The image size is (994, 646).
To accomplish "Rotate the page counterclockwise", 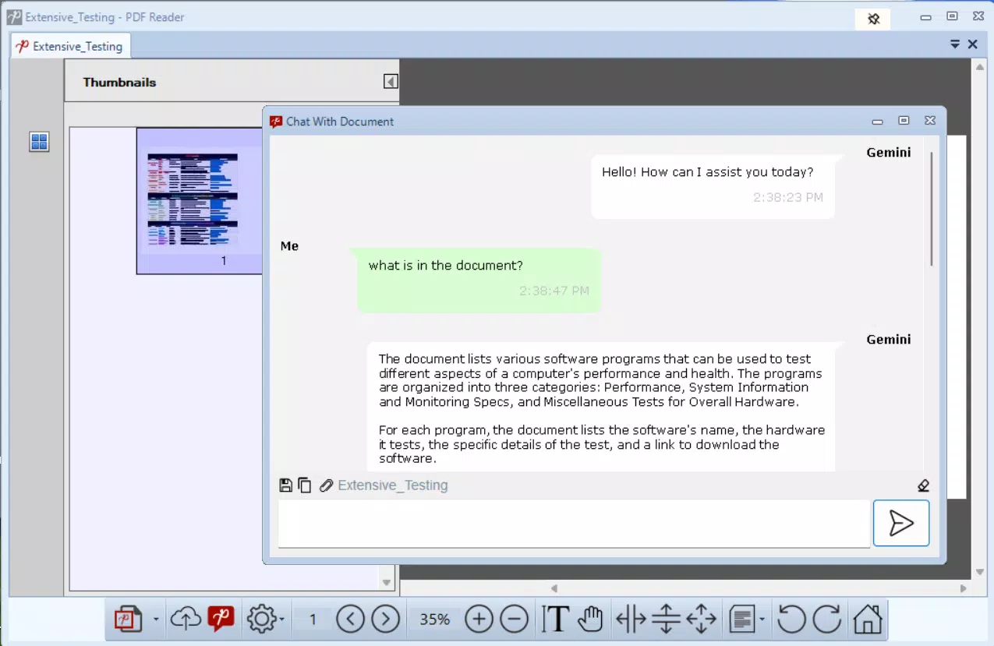I will coord(791,620).
